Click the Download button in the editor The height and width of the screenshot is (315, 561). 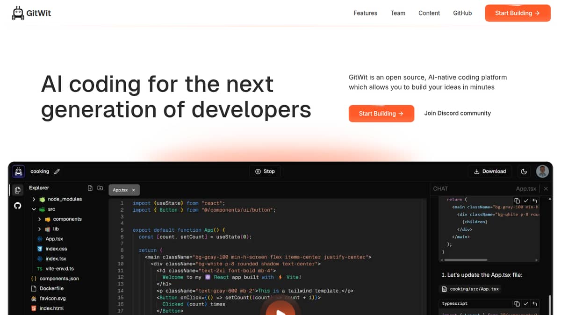point(490,172)
